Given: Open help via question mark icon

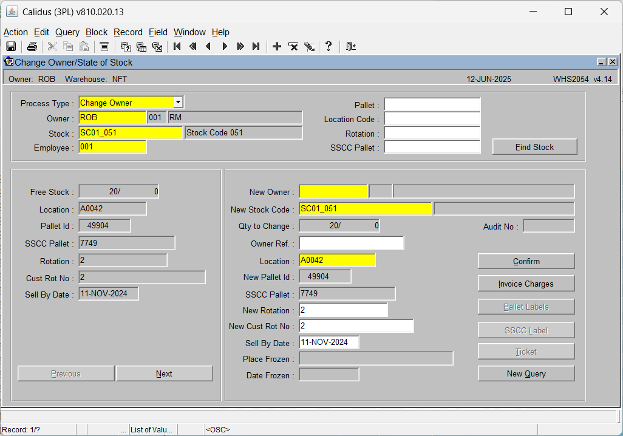Looking at the screenshot, I should [328, 47].
